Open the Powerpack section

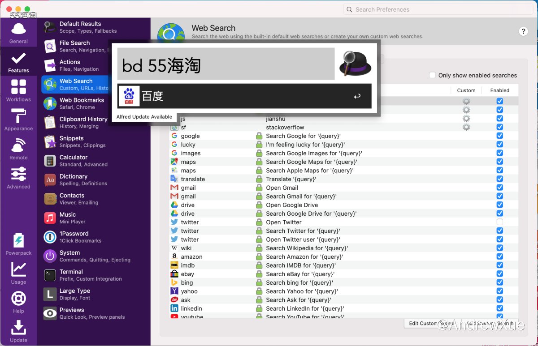pos(18,244)
